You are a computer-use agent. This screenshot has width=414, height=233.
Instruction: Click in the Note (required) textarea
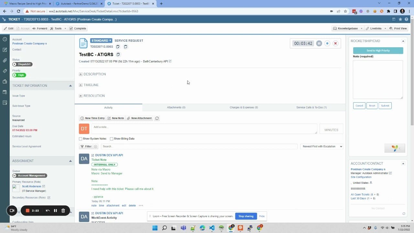(378, 79)
